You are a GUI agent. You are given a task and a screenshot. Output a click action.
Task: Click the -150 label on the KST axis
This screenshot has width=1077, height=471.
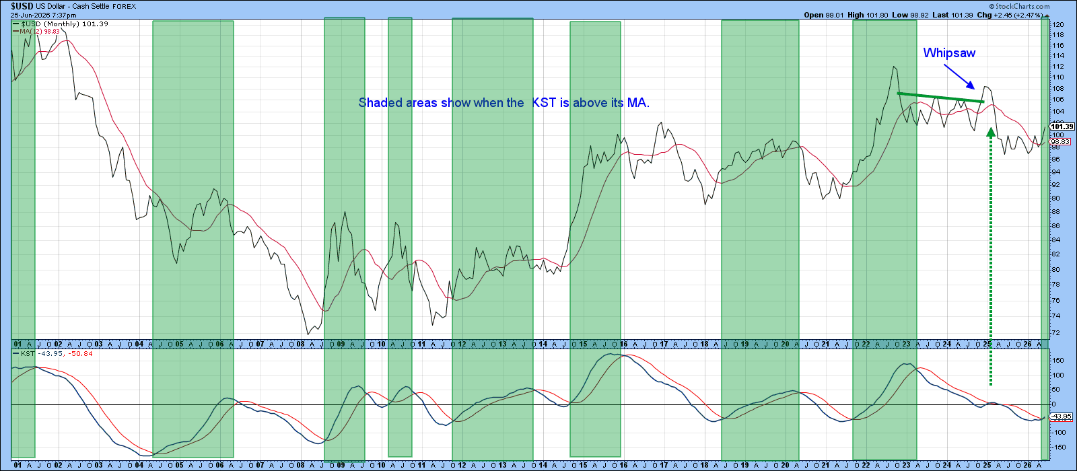pyautogui.click(x=1059, y=447)
